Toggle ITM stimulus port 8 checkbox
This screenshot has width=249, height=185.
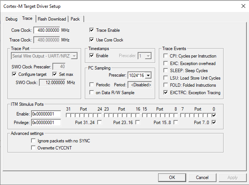[x=176, y=115]
